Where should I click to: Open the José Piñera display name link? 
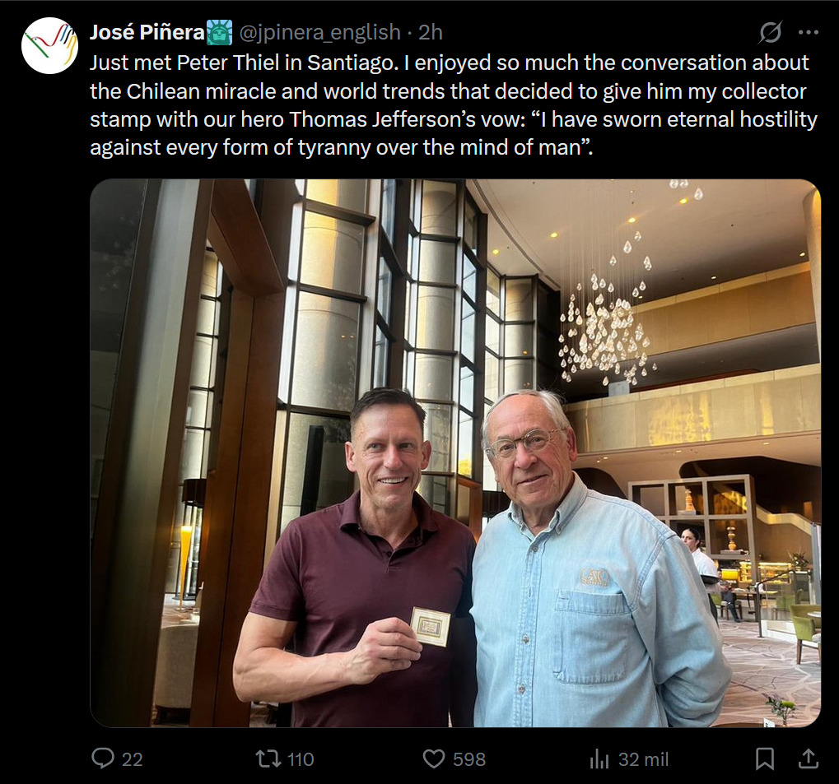[x=147, y=33]
